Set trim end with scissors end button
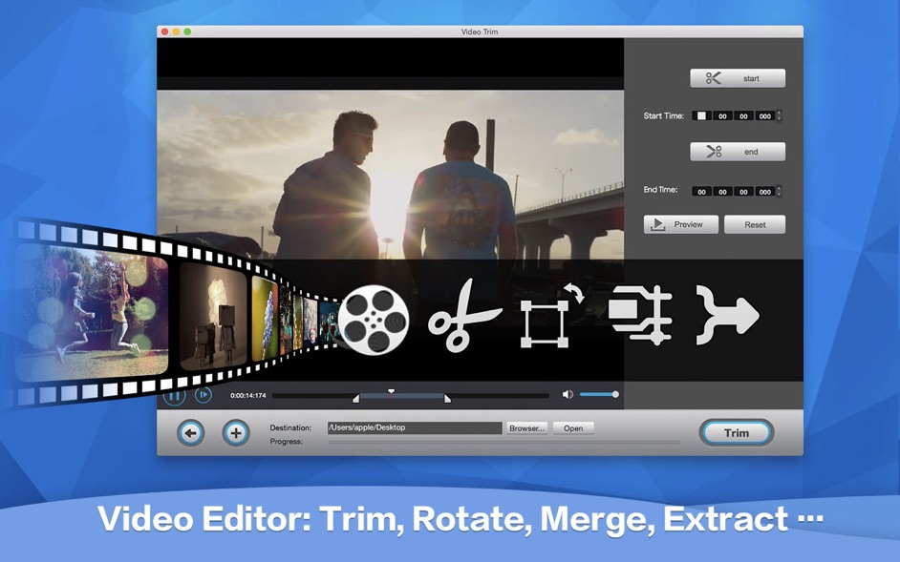The height and width of the screenshot is (562, 900). 738,152
